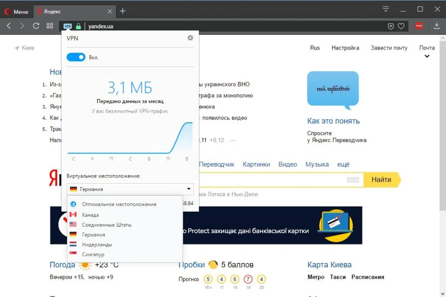Click the Как это понять heading
Screen dimensions: 446x297
[333, 121]
